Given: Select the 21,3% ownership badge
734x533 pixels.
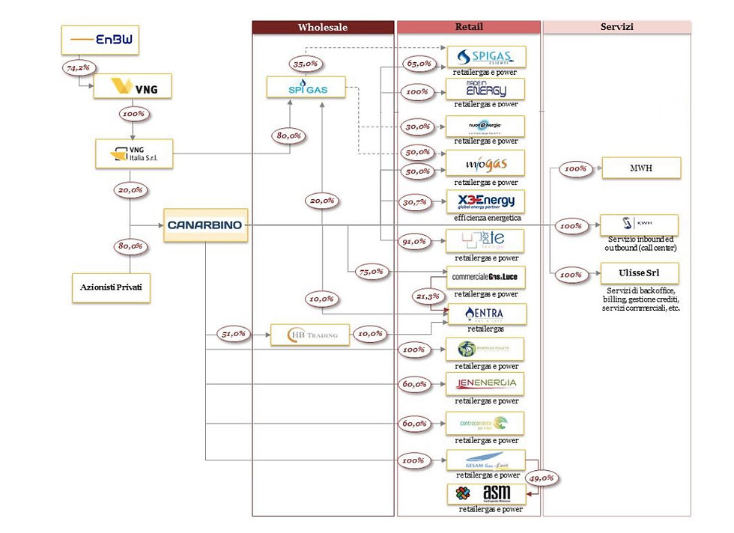Looking at the screenshot, I should click(x=428, y=296).
